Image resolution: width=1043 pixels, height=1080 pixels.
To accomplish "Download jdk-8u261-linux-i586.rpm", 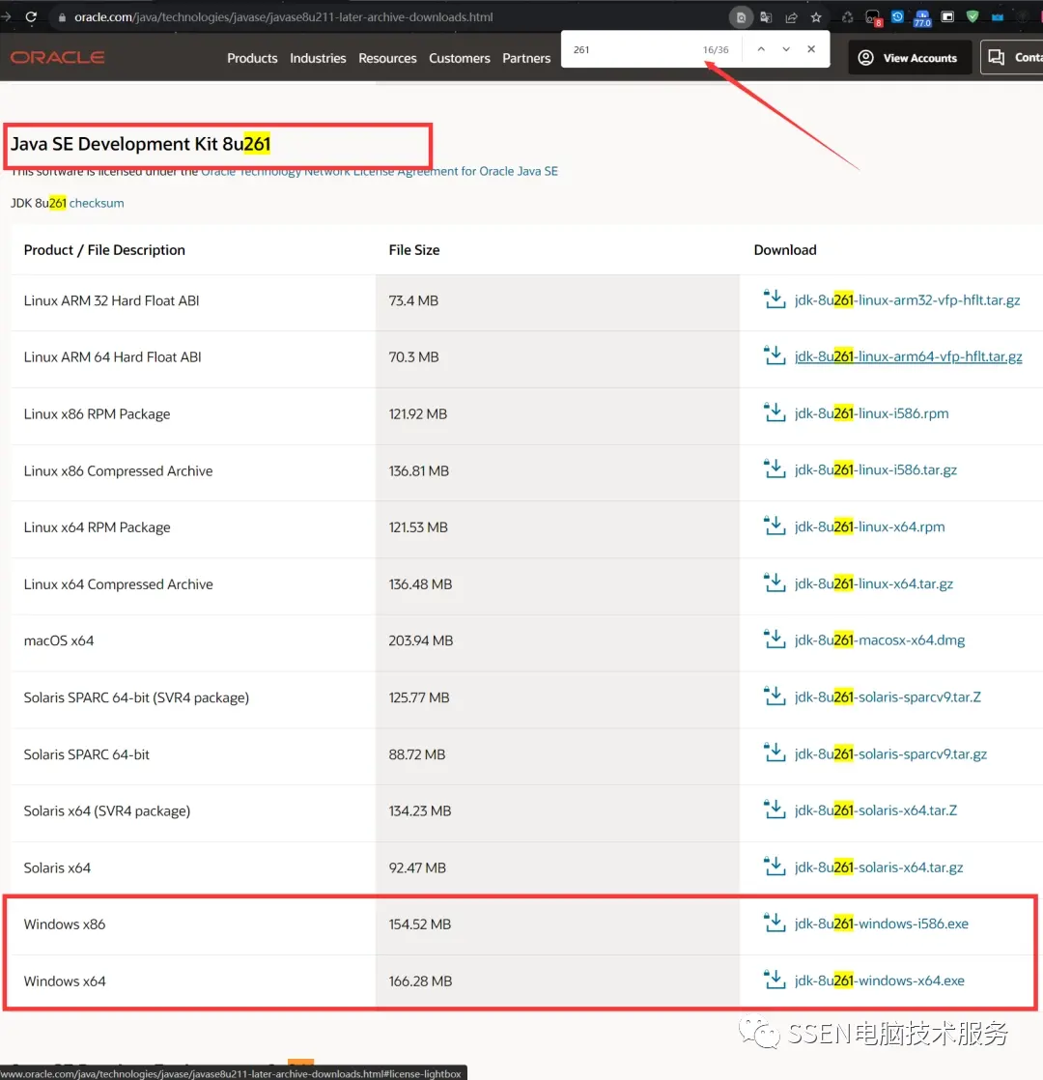I will coord(871,413).
